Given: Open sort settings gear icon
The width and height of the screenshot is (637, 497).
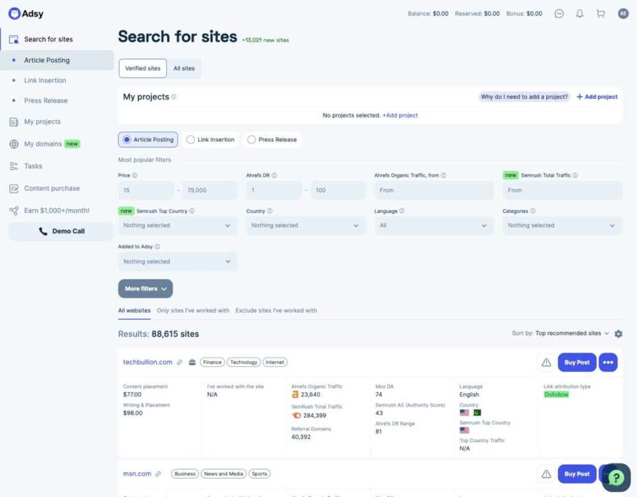Looking at the screenshot, I should 618,333.
